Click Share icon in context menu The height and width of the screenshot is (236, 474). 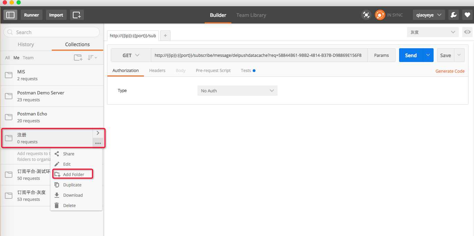click(x=57, y=154)
